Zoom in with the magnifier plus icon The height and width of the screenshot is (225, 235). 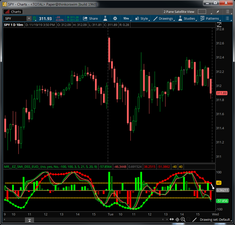(183, 220)
